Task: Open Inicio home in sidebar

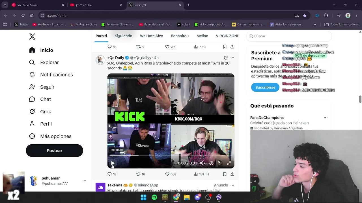Action: click(41, 50)
